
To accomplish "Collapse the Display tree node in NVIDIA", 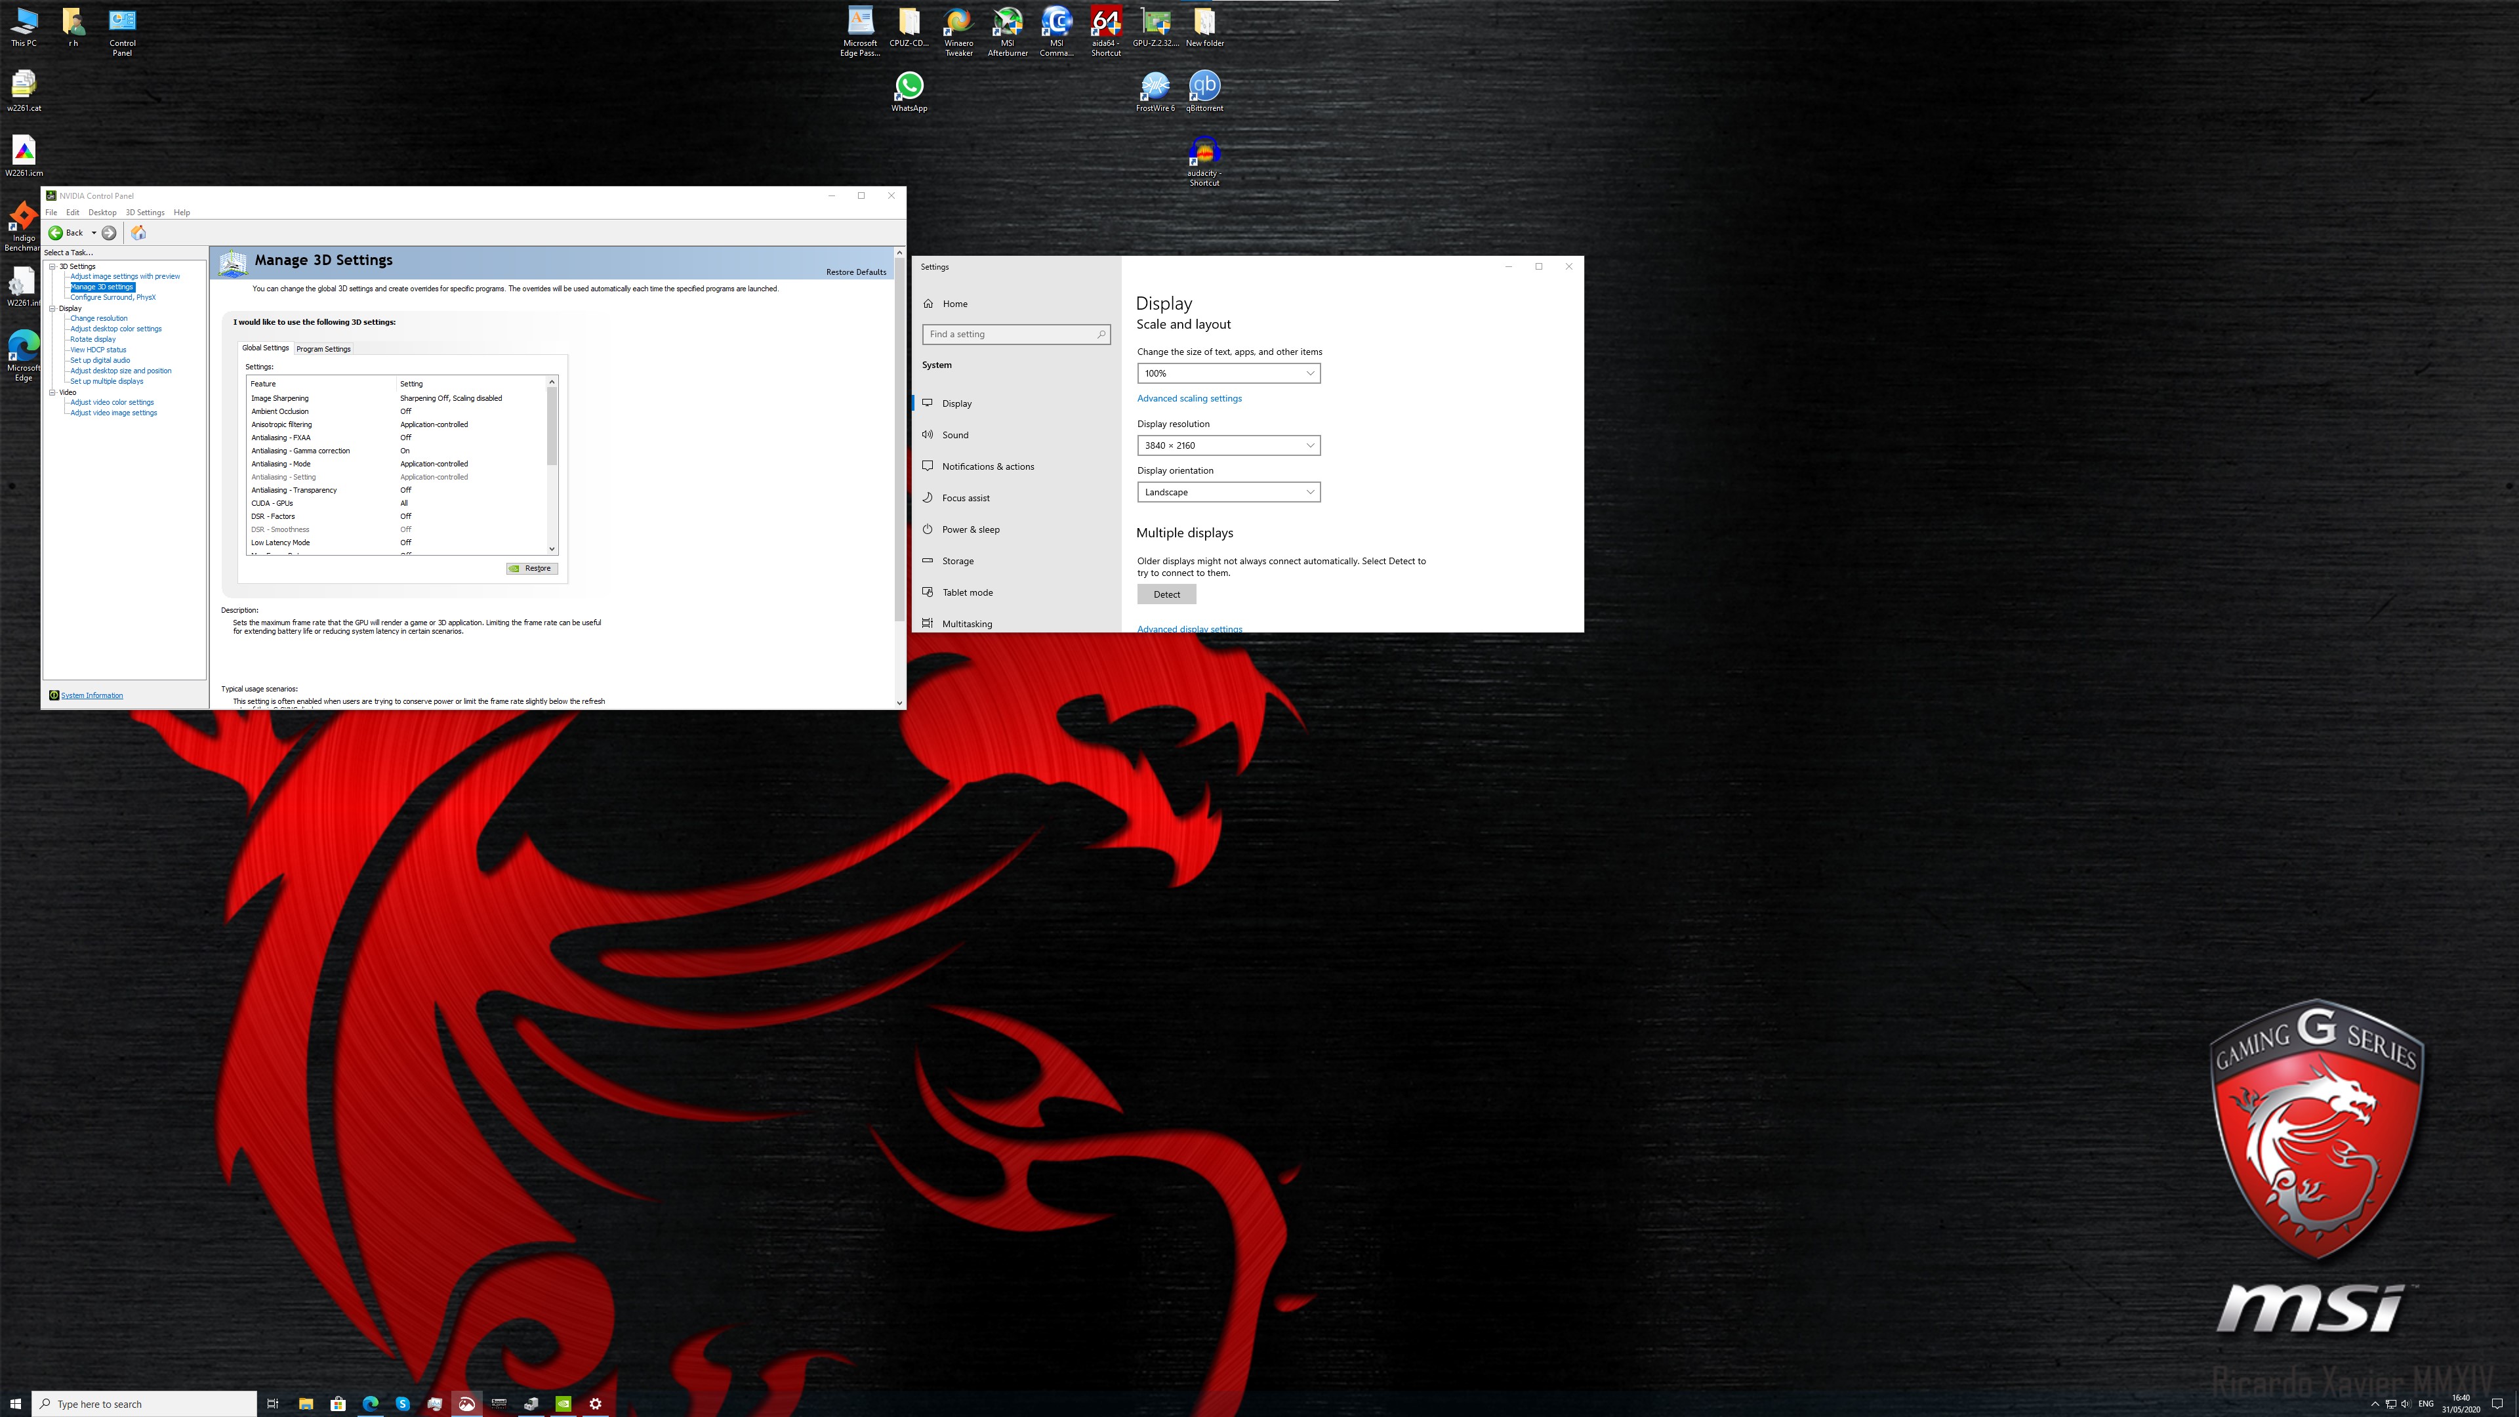I will (52, 308).
